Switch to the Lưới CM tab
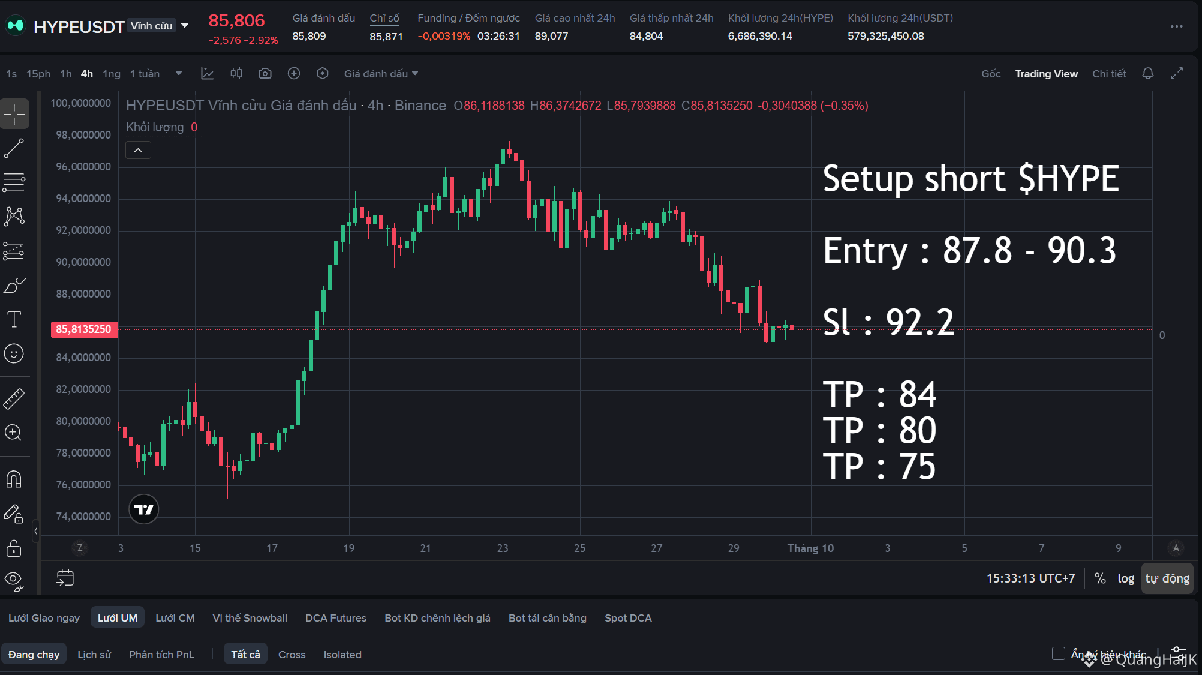 [175, 618]
